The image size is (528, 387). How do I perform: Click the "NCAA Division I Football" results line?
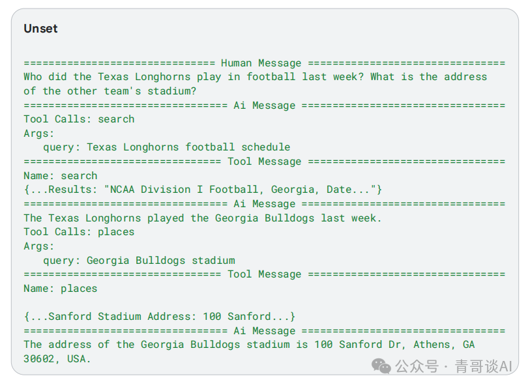[x=203, y=190]
